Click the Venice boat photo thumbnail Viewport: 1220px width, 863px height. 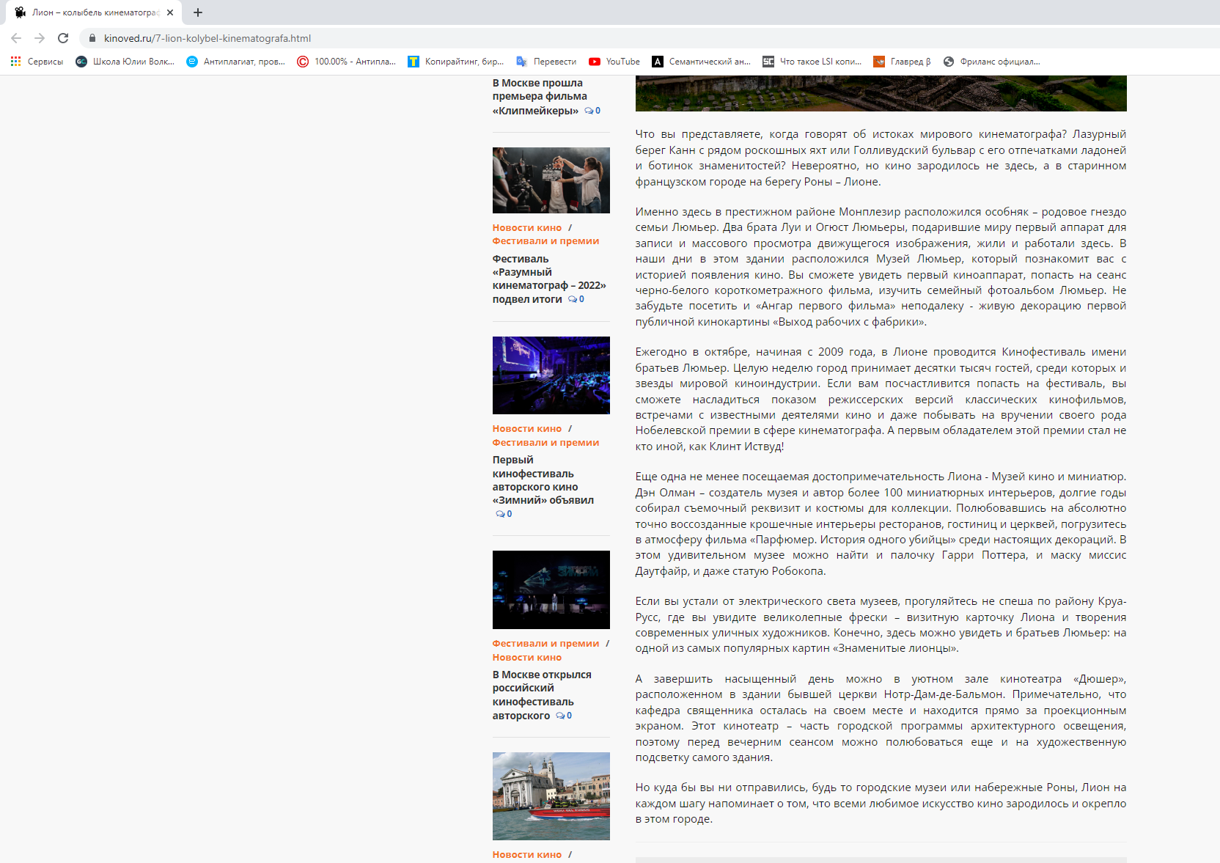click(x=551, y=796)
